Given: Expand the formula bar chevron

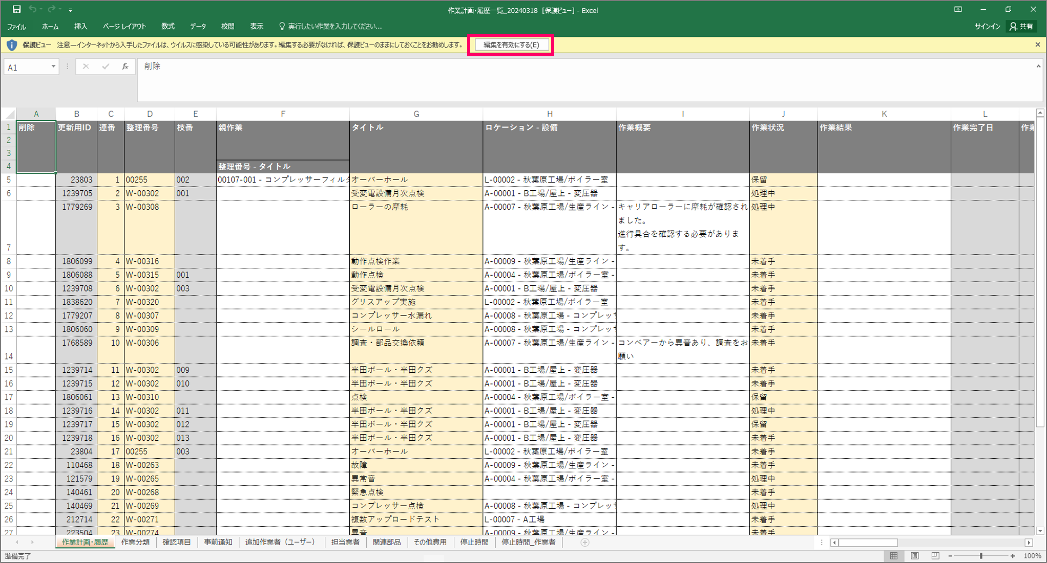Looking at the screenshot, I should click(1038, 66).
